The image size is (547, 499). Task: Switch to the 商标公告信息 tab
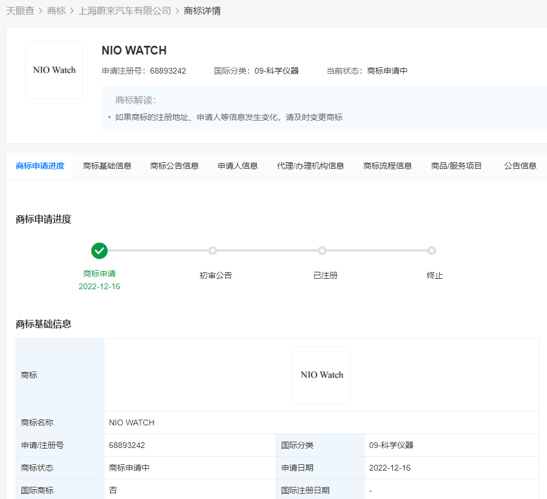pyautogui.click(x=174, y=166)
